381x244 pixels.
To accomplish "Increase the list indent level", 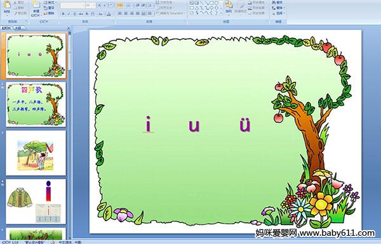I will (x=143, y=5).
